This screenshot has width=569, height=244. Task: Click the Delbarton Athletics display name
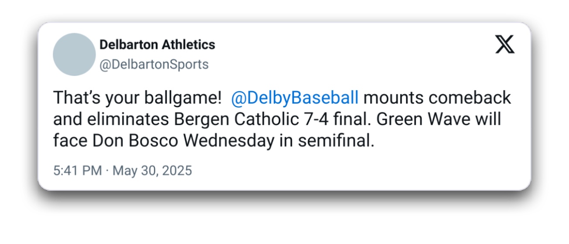point(157,44)
